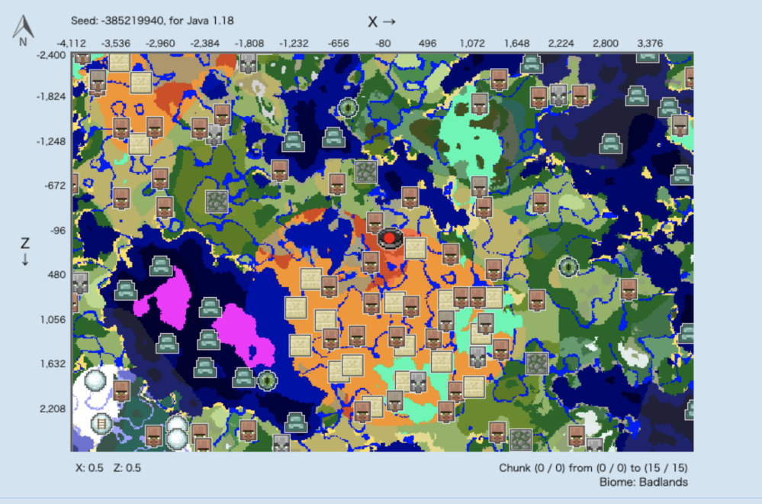Viewport: 762px width, 504px height.
Task: Click the 'X →' axis label
Action: tap(381, 22)
